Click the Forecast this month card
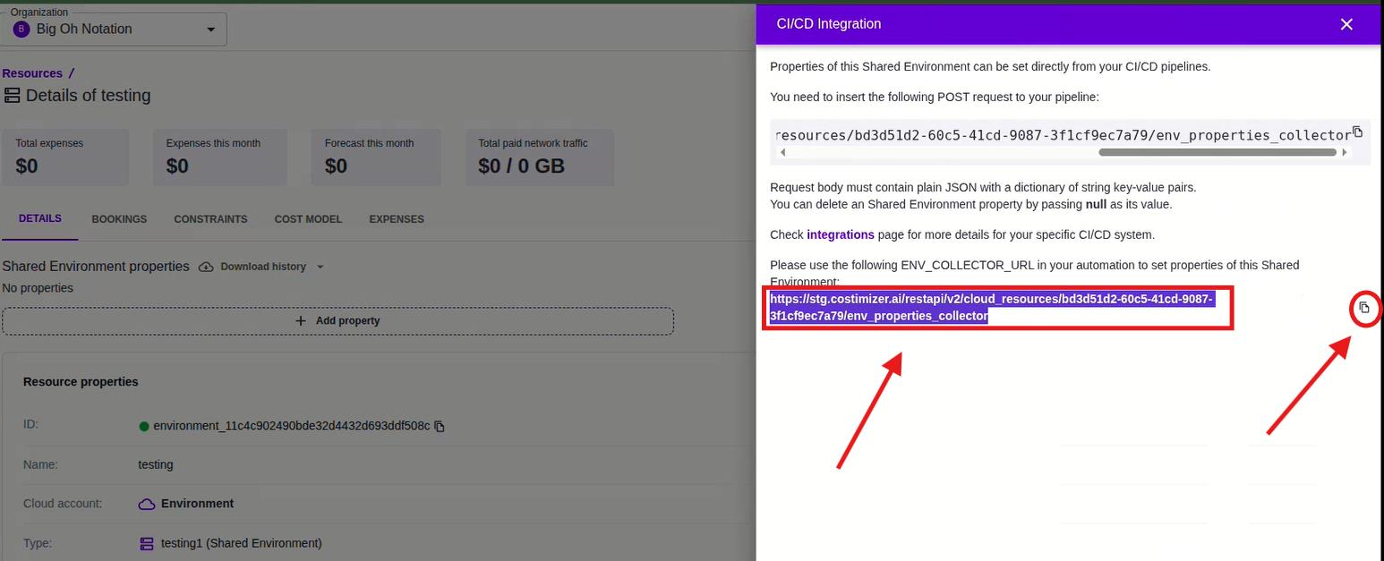The height and width of the screenshot is (561, 1384). [376, 157]
